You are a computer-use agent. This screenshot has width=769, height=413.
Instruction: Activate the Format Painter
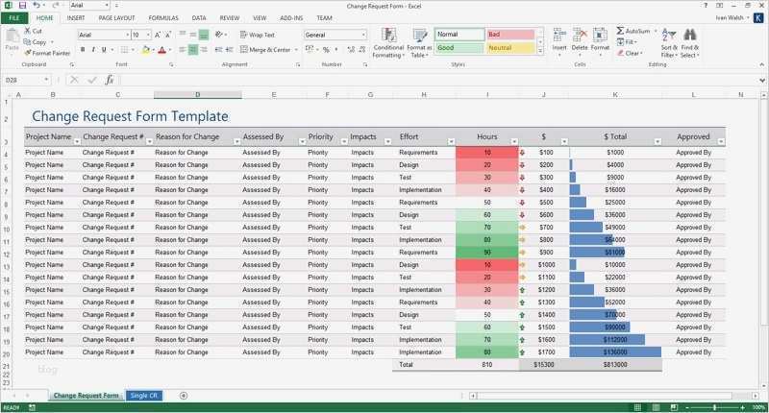(x=47, y=53)
